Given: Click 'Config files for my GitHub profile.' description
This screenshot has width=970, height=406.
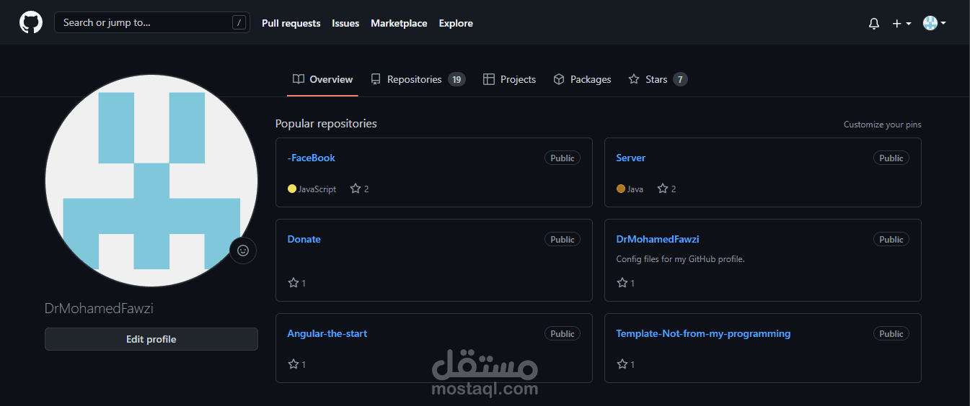Looking at the screenshot, I should pos(680,259).
